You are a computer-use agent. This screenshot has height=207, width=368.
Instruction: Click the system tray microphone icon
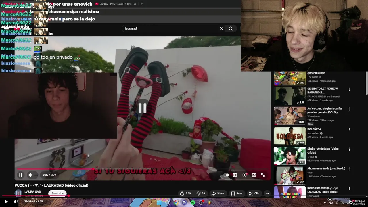(x=337, y=203)
